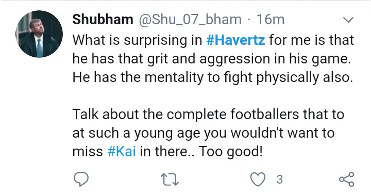Click the line 'He has the mentality to fight'

point(212,77)
